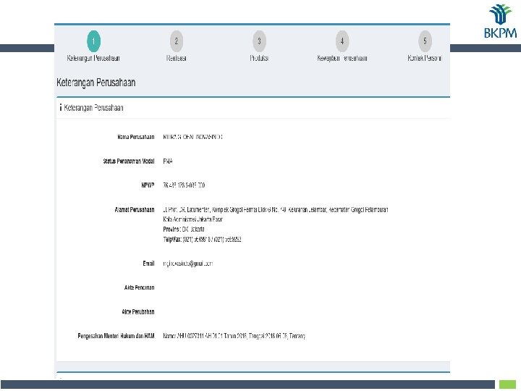Screen dimensions: 521x391
Task: Click the Nama Perusahaan field label
Action: click(136, 137)
